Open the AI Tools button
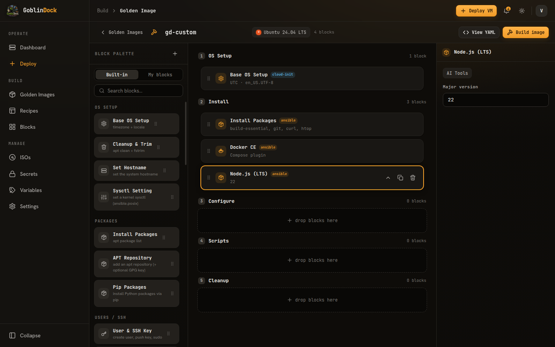 pyautogui.click(x=457, y=73)
